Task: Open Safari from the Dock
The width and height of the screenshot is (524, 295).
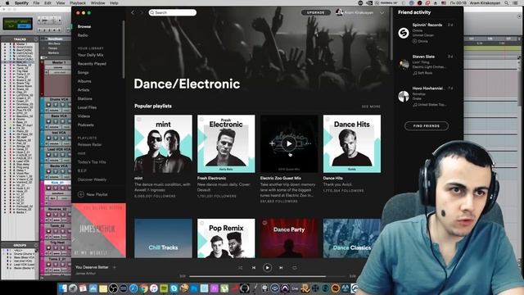Action: (x=133, y=288)
